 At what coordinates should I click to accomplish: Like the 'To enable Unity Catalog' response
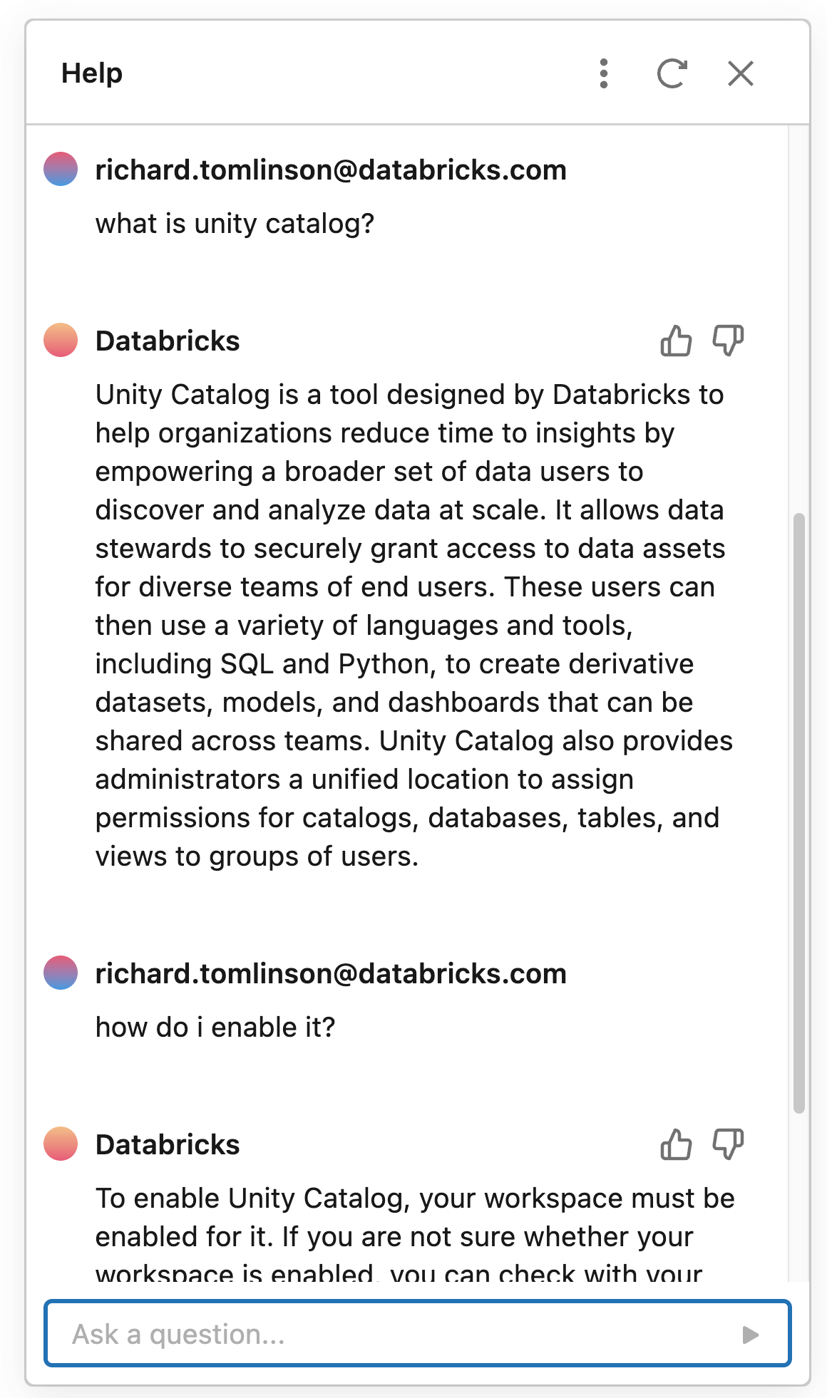pyautogui.click(x=676, y=1144)
